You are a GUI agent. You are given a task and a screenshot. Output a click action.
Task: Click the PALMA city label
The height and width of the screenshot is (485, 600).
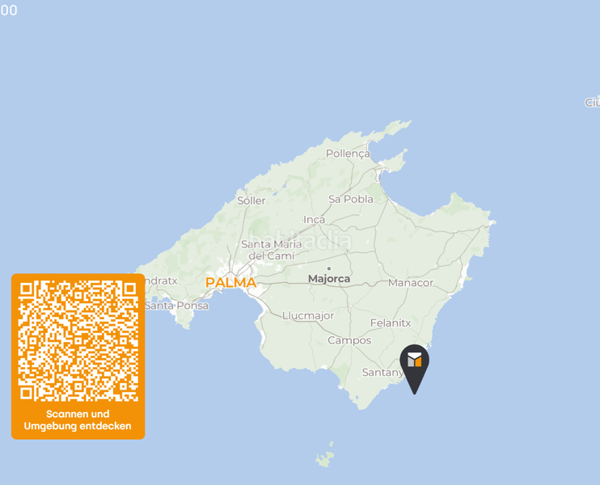click(x=230, y=283)
